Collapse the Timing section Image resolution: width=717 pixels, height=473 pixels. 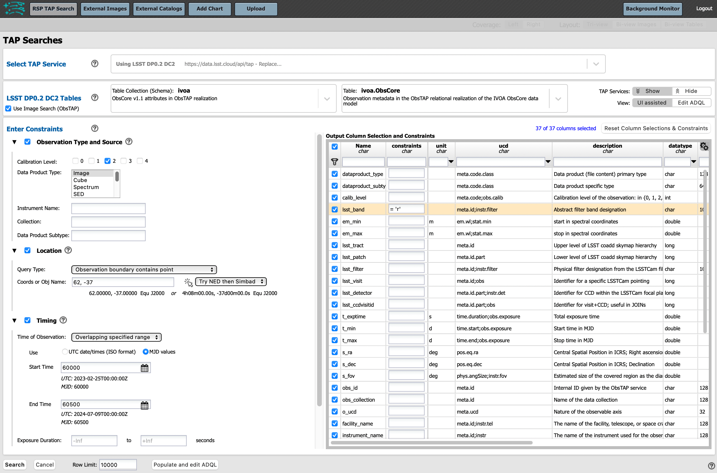(x=14, y=321)
